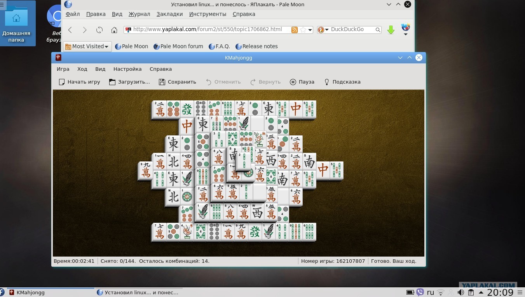This screenshot has width=525, height=297.
Task: Click the Готово. Ваш ход. status message
Action: point(394,261)
